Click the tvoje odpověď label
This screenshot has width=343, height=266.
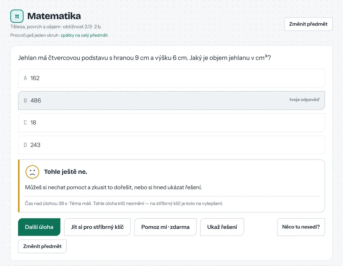coord(304,100)
